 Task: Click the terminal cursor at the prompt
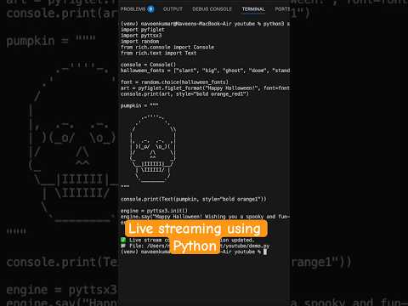265,252
